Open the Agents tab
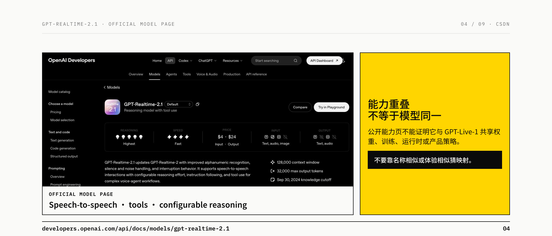Screen dimensions: 552x236 171,74
